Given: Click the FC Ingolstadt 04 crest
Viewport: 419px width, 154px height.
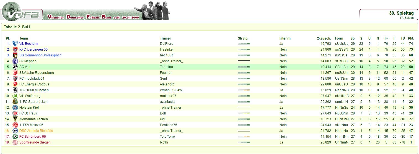Looking at the screenshot, I should pyautogui.click(x=15, y=79).
